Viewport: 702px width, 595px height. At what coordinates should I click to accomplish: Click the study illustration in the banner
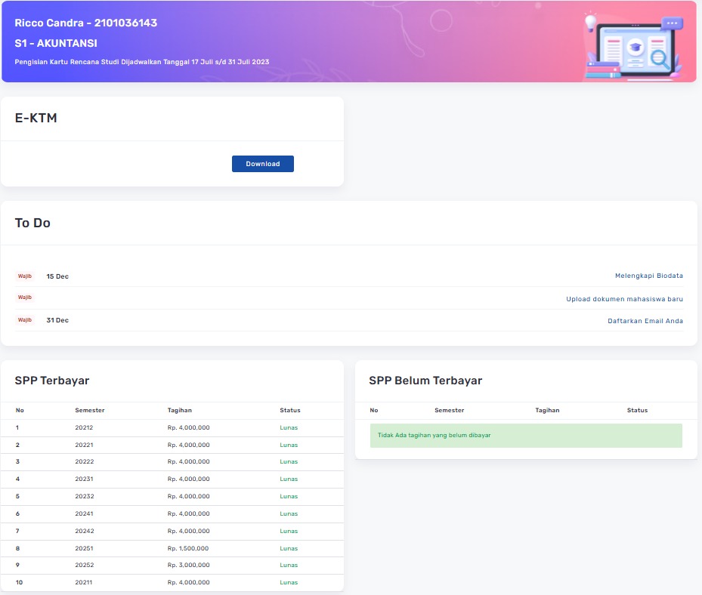pos(633,45)
